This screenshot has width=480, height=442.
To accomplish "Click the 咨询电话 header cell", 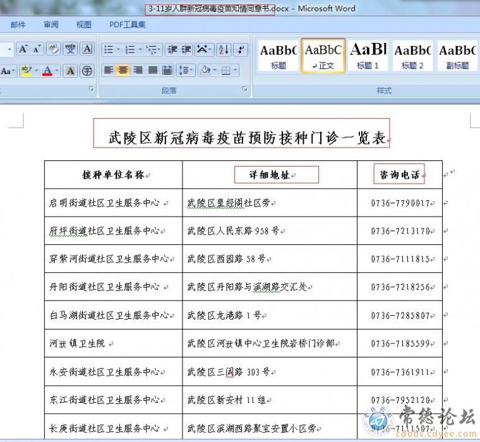I will click(x=400, y=175).
